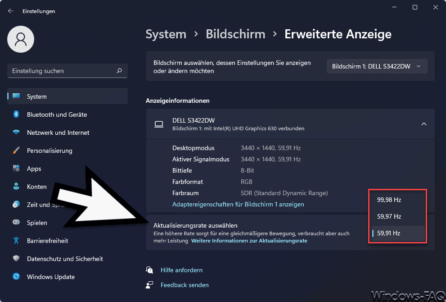
Task: Click the Aktiver Signalmodus label
Action: (x=201, y=159)
